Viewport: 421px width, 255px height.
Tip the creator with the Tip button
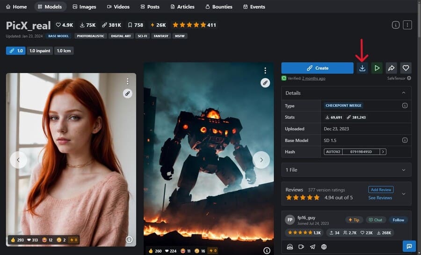[354, 220]
